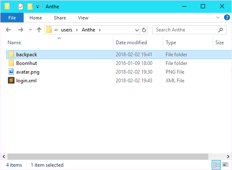
Task: Expand the ribbon using the chevron
Action: 218,17
